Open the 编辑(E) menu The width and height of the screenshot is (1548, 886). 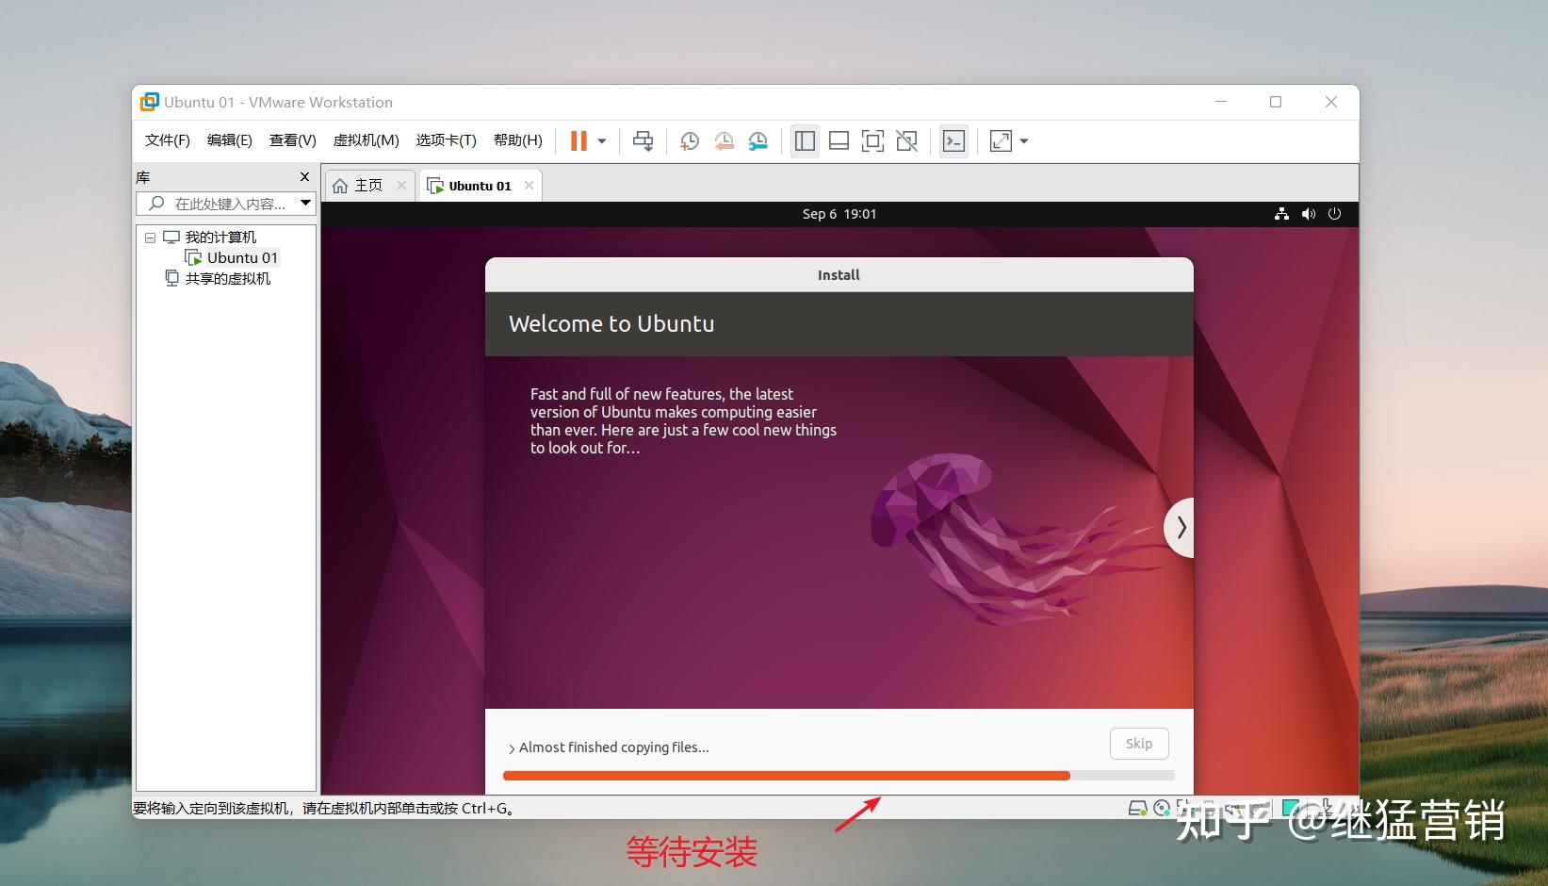(230, 140)
